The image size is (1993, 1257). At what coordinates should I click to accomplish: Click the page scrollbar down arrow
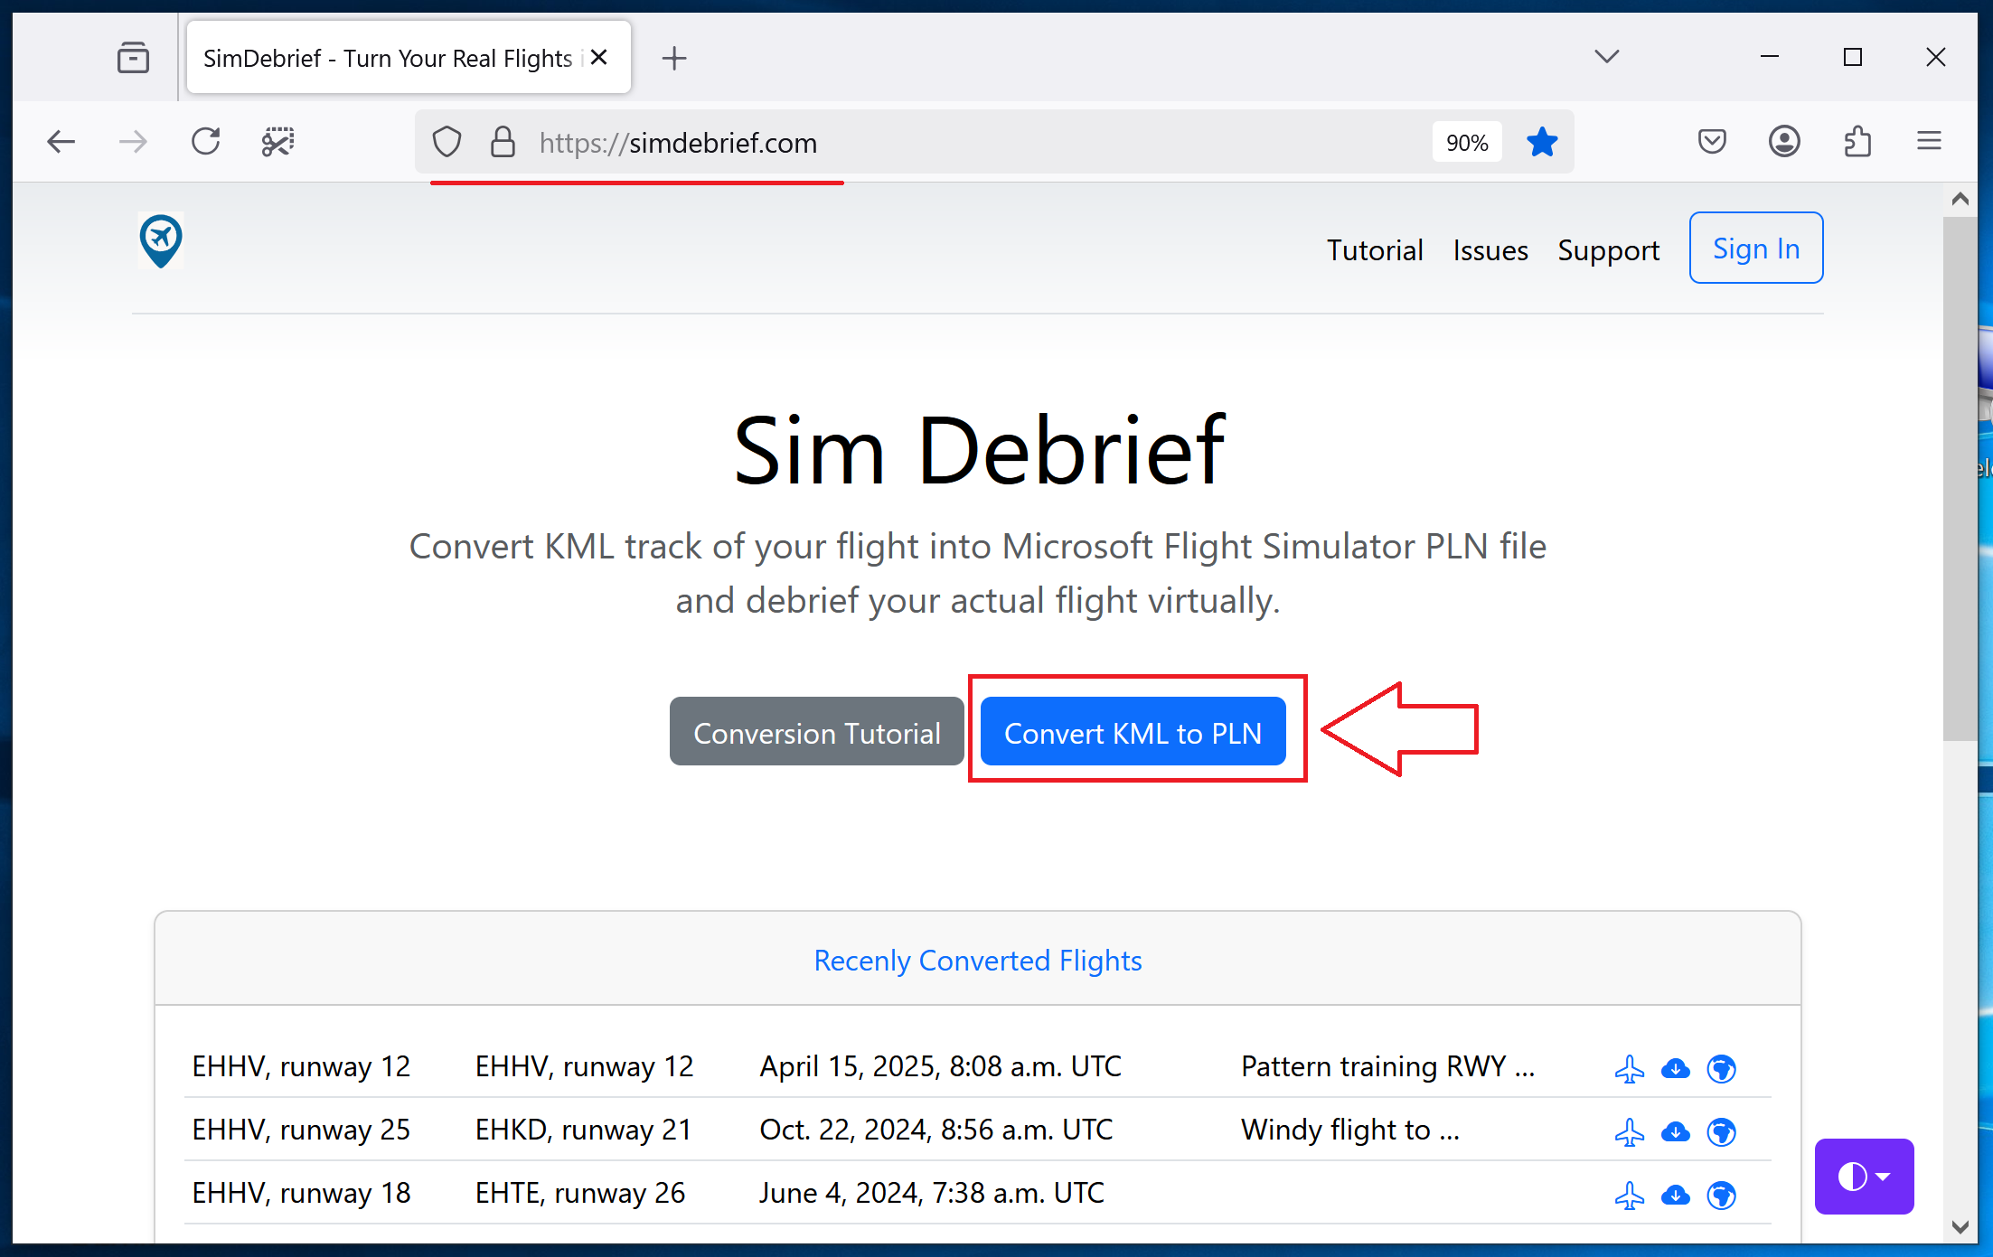click(x=1960, y=1227)
